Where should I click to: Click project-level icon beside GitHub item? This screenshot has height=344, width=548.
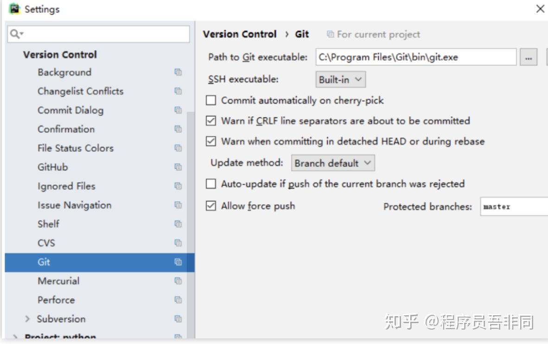coord(178,167)
